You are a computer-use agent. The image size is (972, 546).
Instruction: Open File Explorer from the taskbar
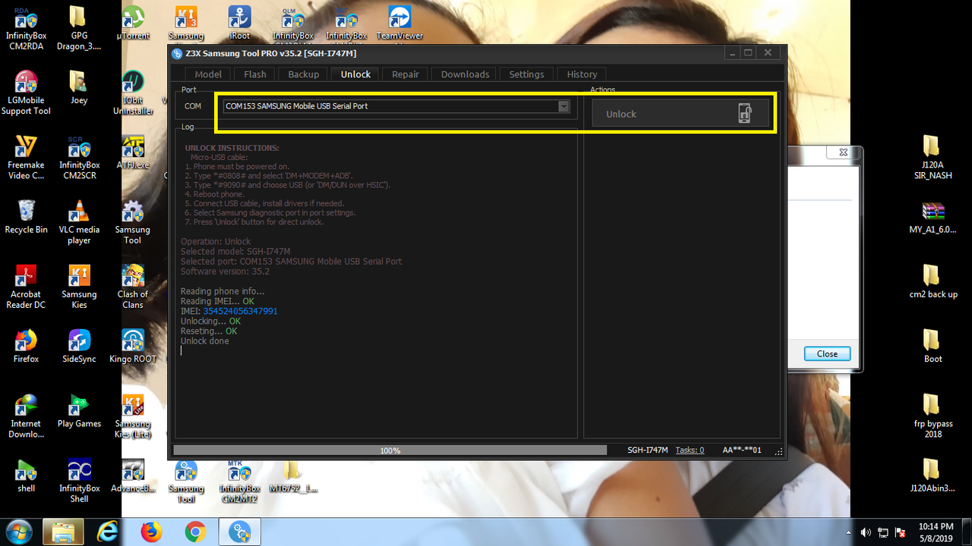(x=63, y=532)
